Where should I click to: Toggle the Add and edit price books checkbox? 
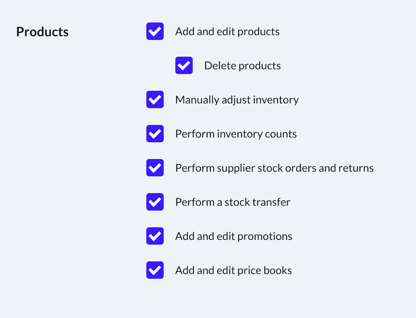[155, 270]
